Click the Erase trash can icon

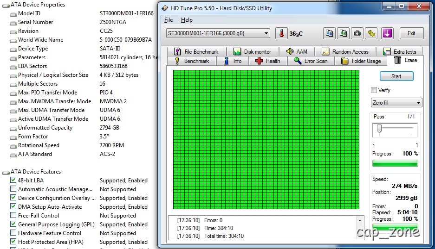coord(397,60)
